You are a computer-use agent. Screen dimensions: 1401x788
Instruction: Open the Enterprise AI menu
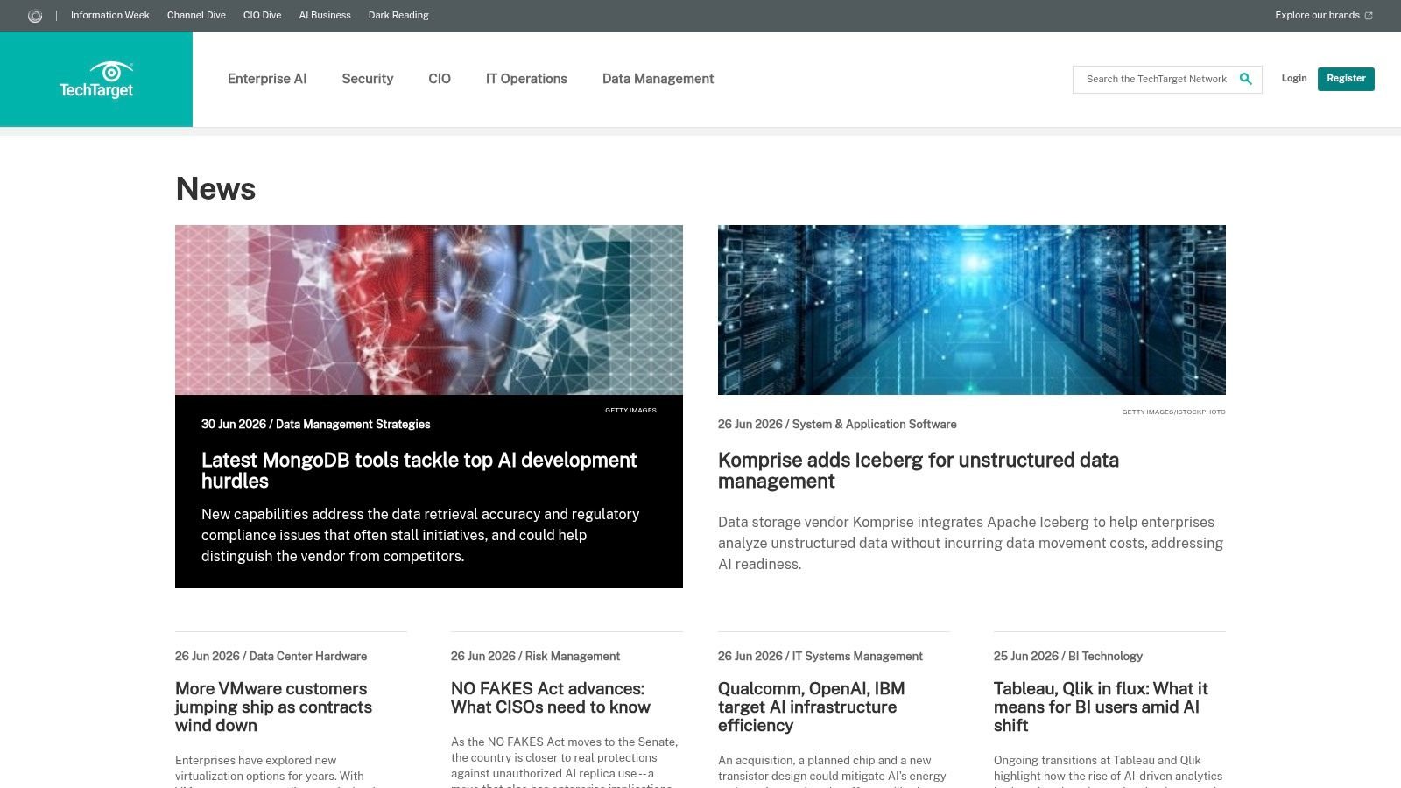pos(267,79)
